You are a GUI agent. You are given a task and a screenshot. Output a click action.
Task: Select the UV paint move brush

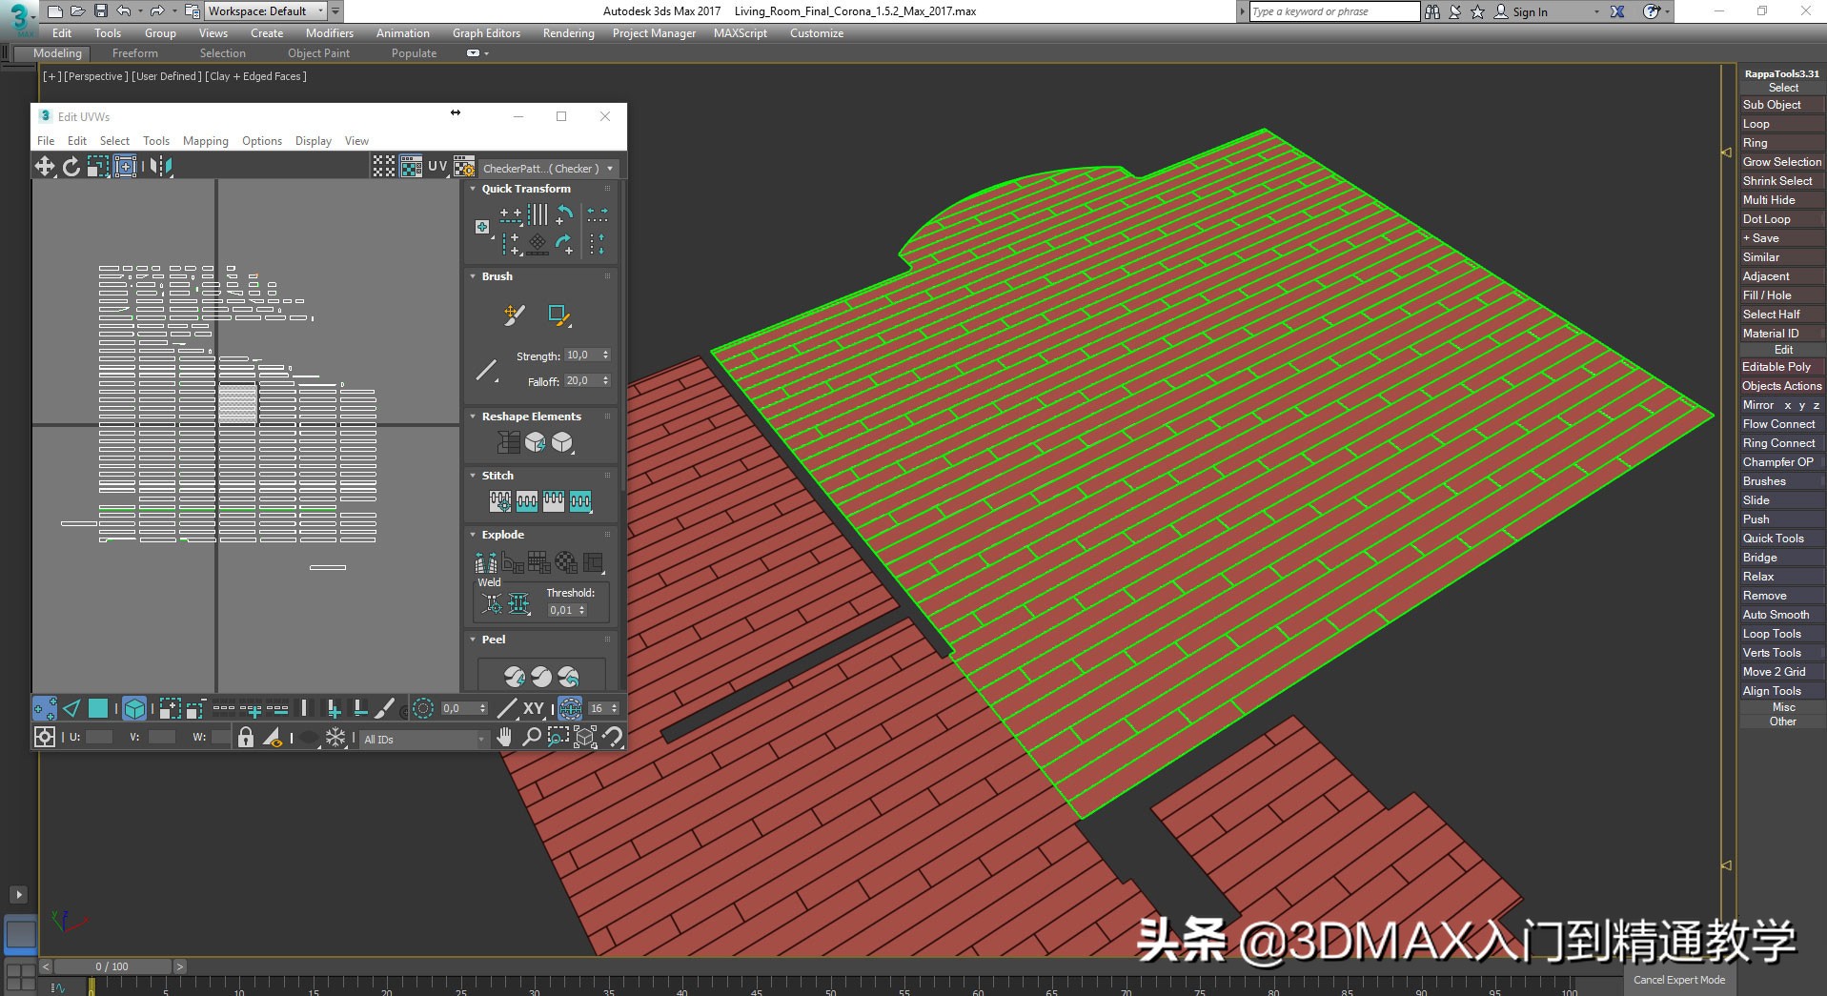tap(514, 315)
